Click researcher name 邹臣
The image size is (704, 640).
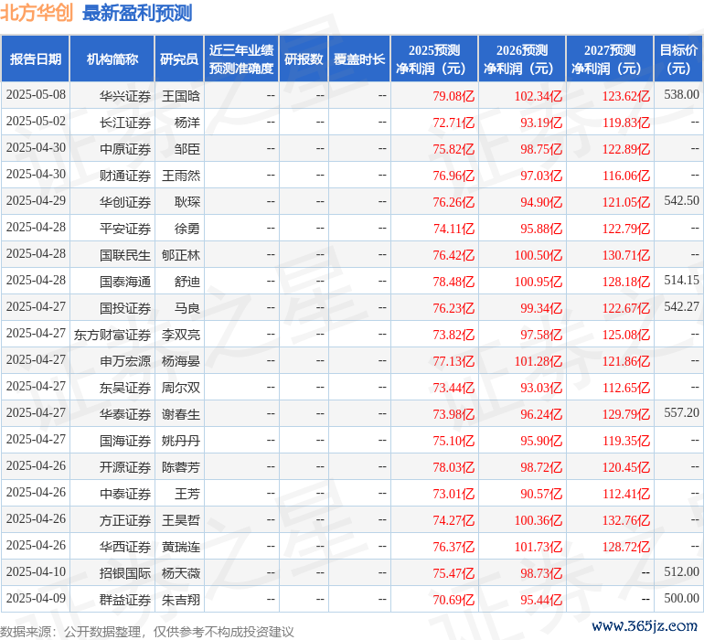[187, 149]
